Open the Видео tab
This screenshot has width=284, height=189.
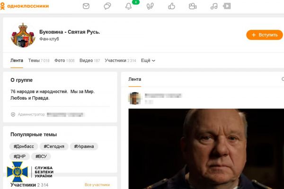89,60
